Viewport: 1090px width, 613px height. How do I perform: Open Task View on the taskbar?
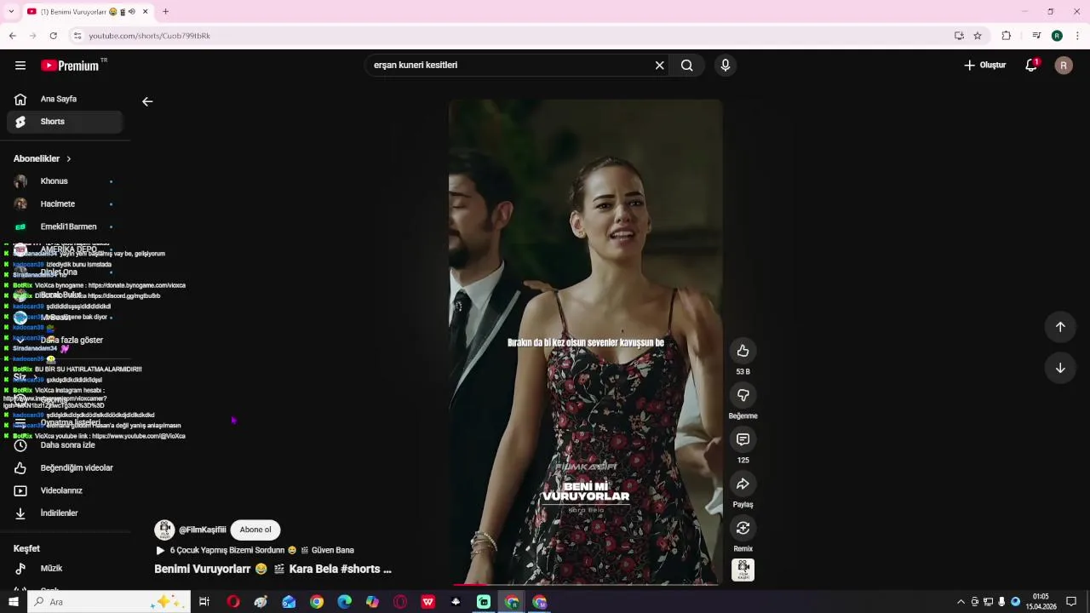coord(204,602)
